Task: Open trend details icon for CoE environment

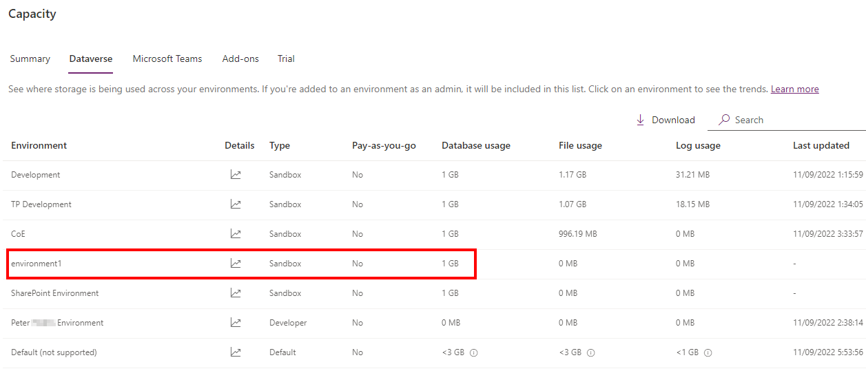Action: click(x=236, y=234)
